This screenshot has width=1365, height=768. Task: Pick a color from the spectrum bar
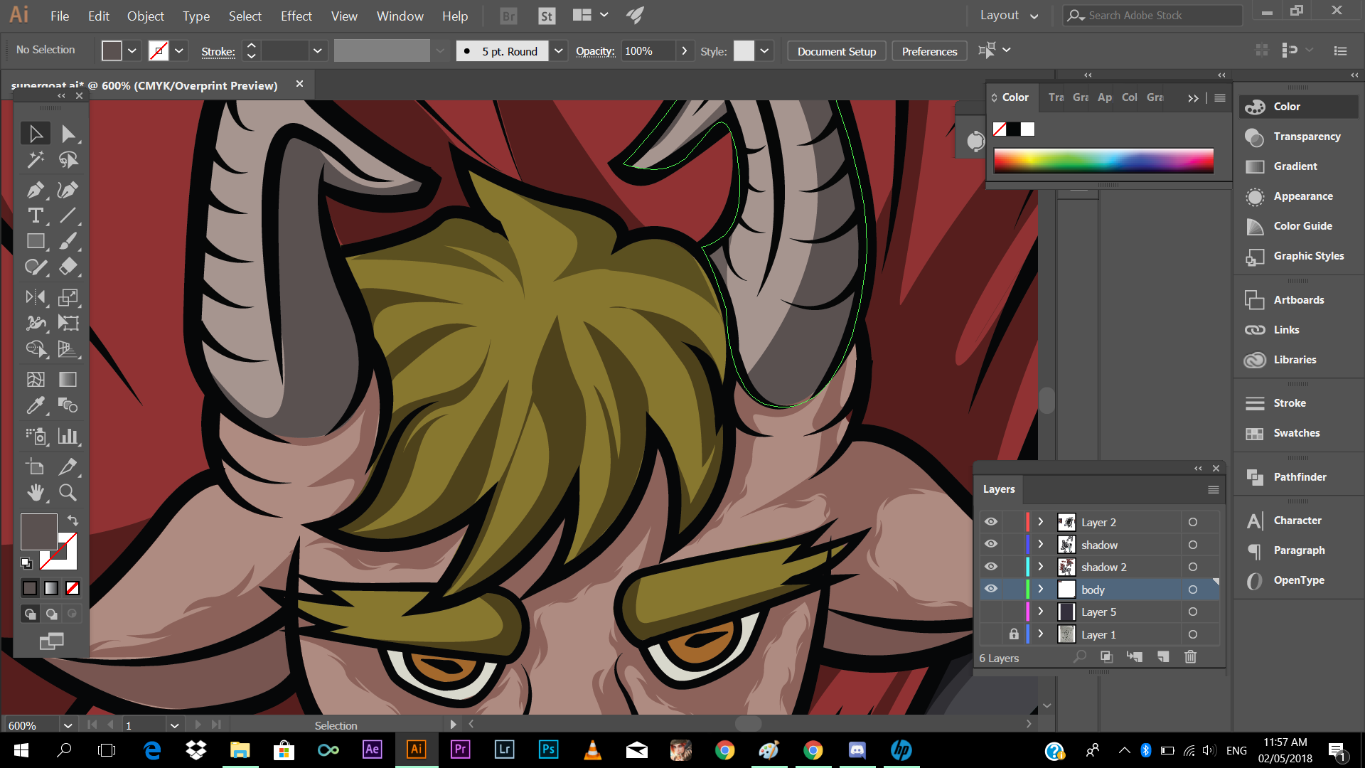tap(1103, 161)
